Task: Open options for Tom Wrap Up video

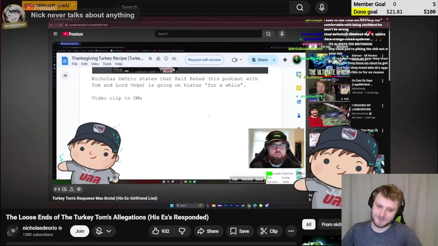Action: click(x=383, y=131)
